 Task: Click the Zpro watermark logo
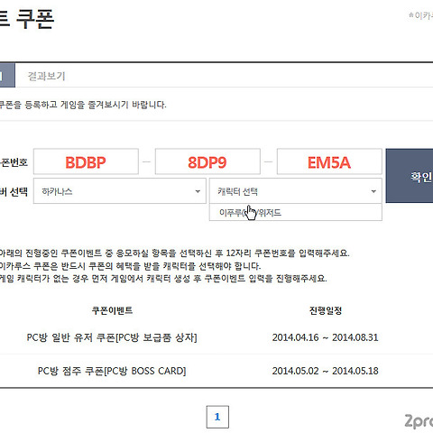419,421
